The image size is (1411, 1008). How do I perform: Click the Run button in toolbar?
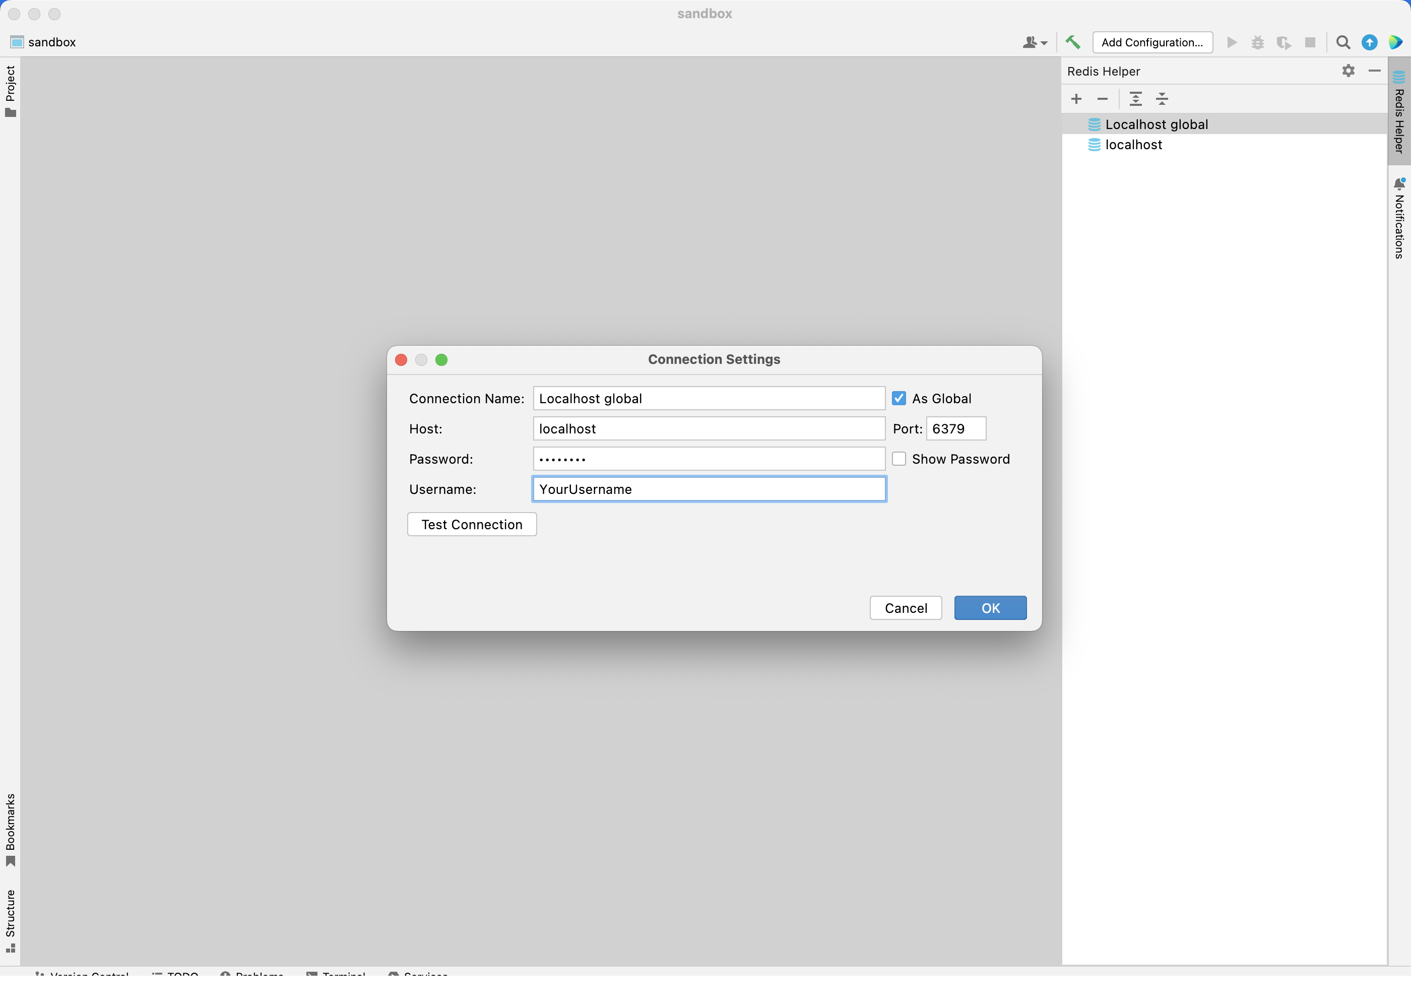pyautogui.click(x=1231, y=42)
